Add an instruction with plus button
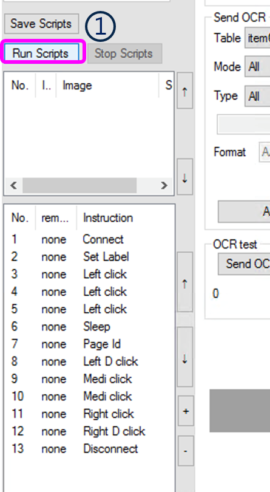 coord(186,411)
